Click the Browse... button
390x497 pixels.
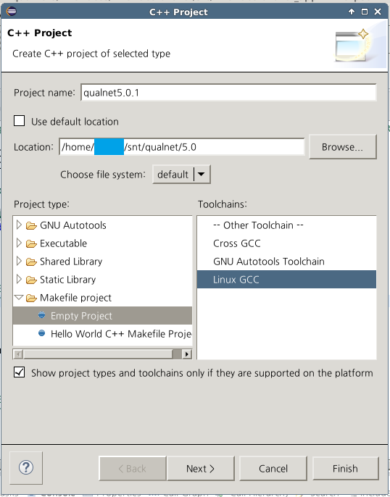tap(343, 147)
